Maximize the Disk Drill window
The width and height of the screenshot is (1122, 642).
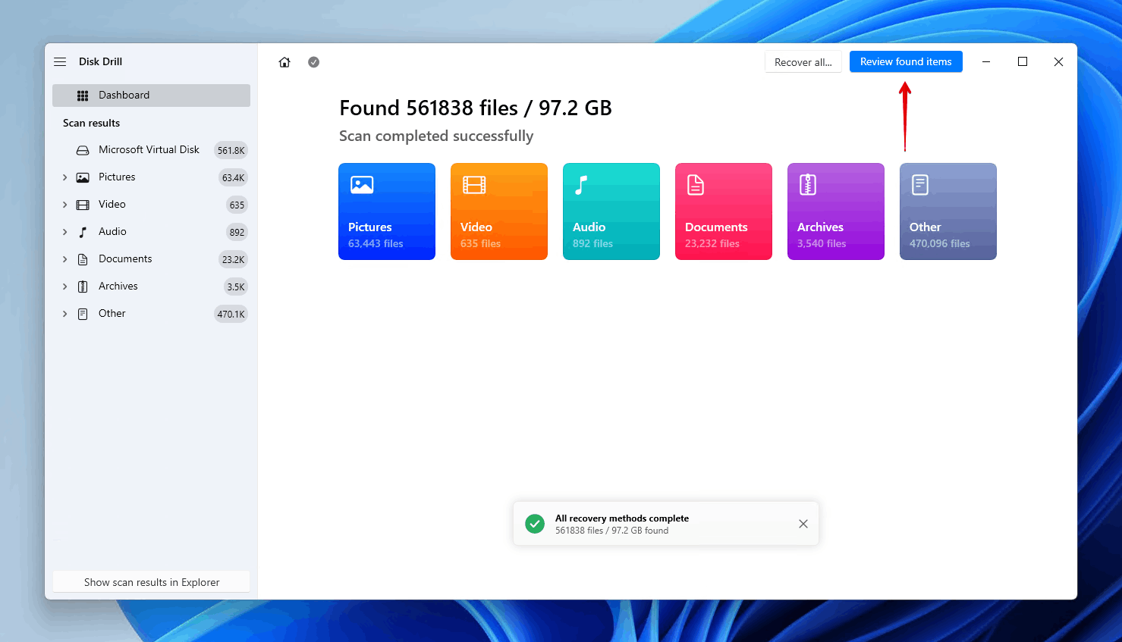[1023, 62]
